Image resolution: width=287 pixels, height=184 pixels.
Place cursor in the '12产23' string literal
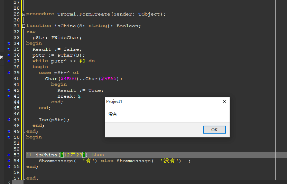73,155
